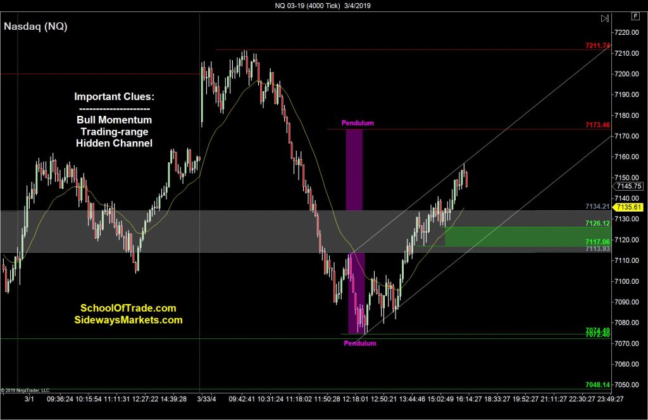The image size is (648, 420).
Task: Open the SchoolOfTrade.com link text
Action: click(128, 309)
